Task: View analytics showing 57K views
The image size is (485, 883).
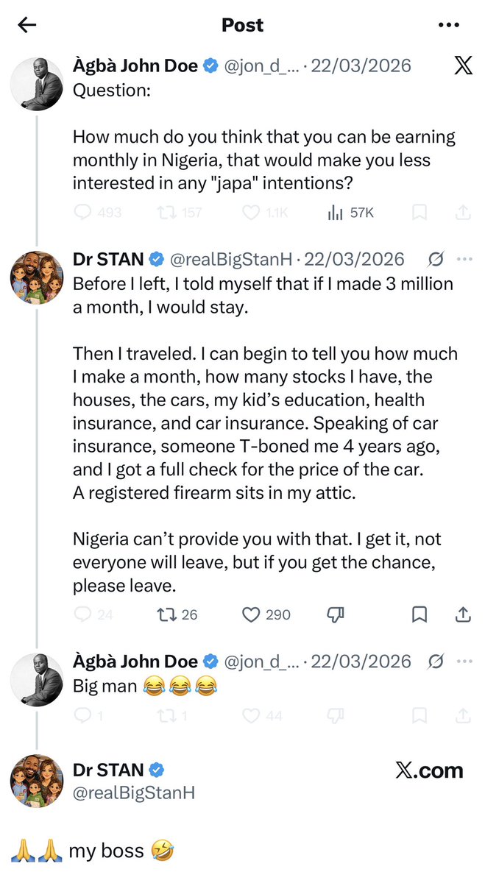Action: [335, 213]
